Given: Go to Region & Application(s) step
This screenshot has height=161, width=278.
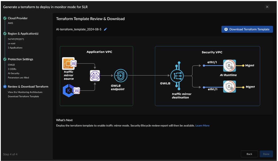Looking at the screenshot, I should pyautogui.click(x=23, y=34).
